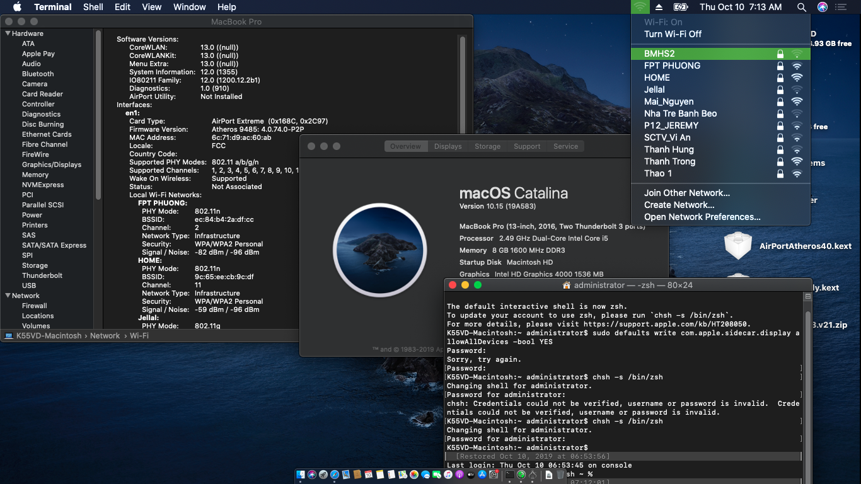861x484 pixels.
Task: Connect to the Thanh Trong network
Action: [720, 161]
